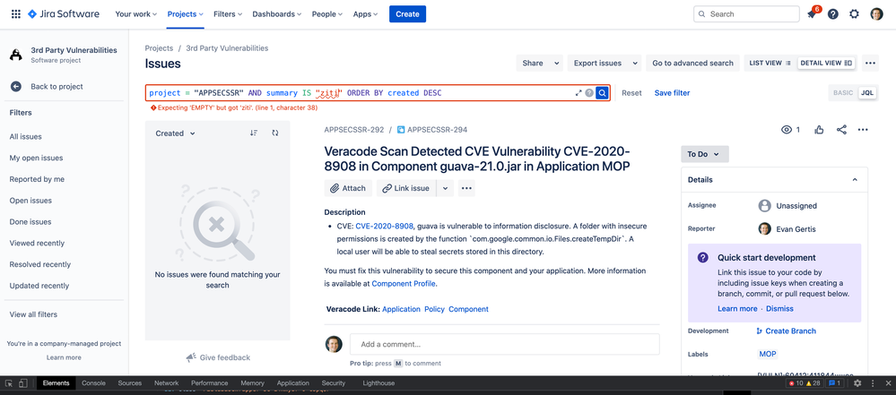Image resolution: width=896 pixels, height=395 pixels.
Task: Click the JQL search magnifier button
Action: coord(602,92)
